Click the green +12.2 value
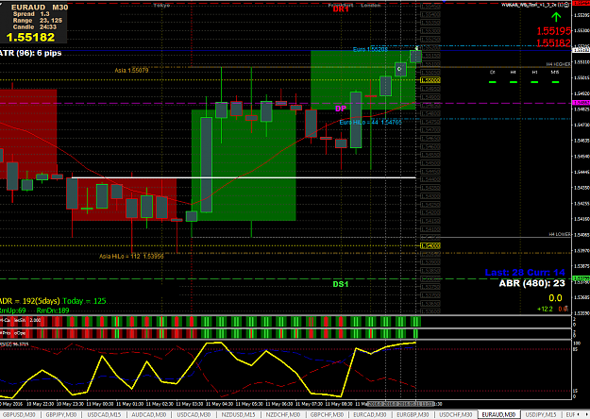 pos(545,309)
